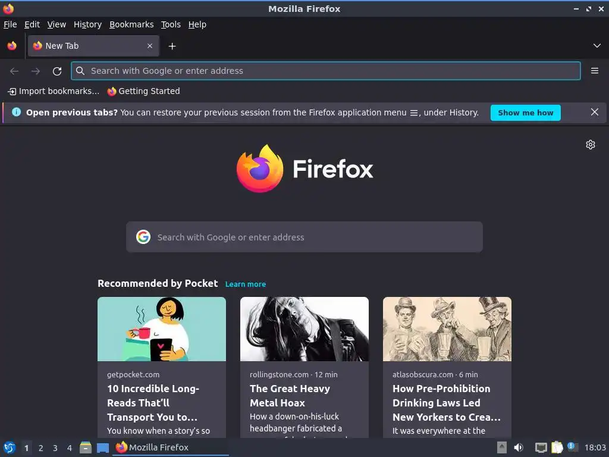
Task: Click How Pre-Prohibition Drinking Laws headline
Action: 447,403
